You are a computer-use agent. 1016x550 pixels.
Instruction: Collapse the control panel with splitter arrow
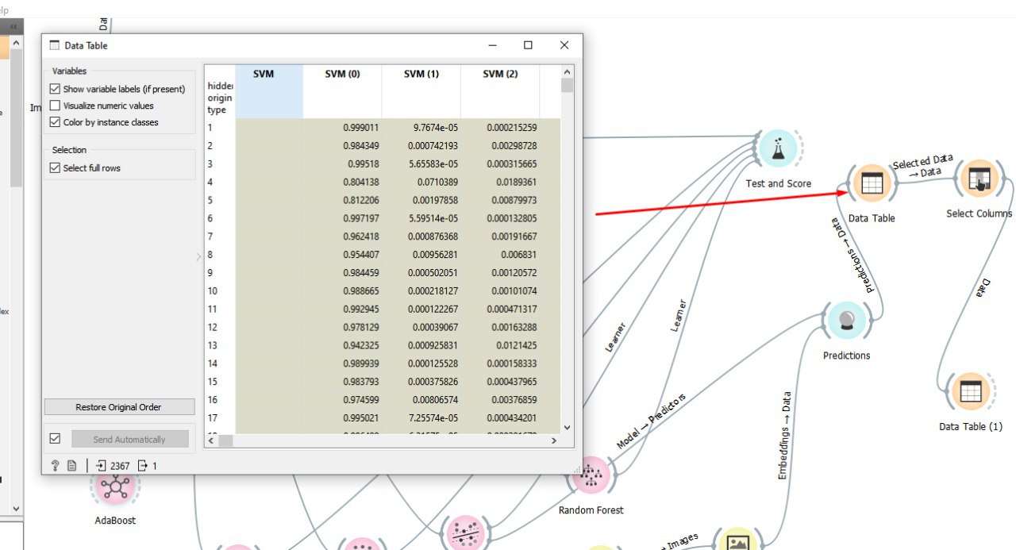[198, 256]
